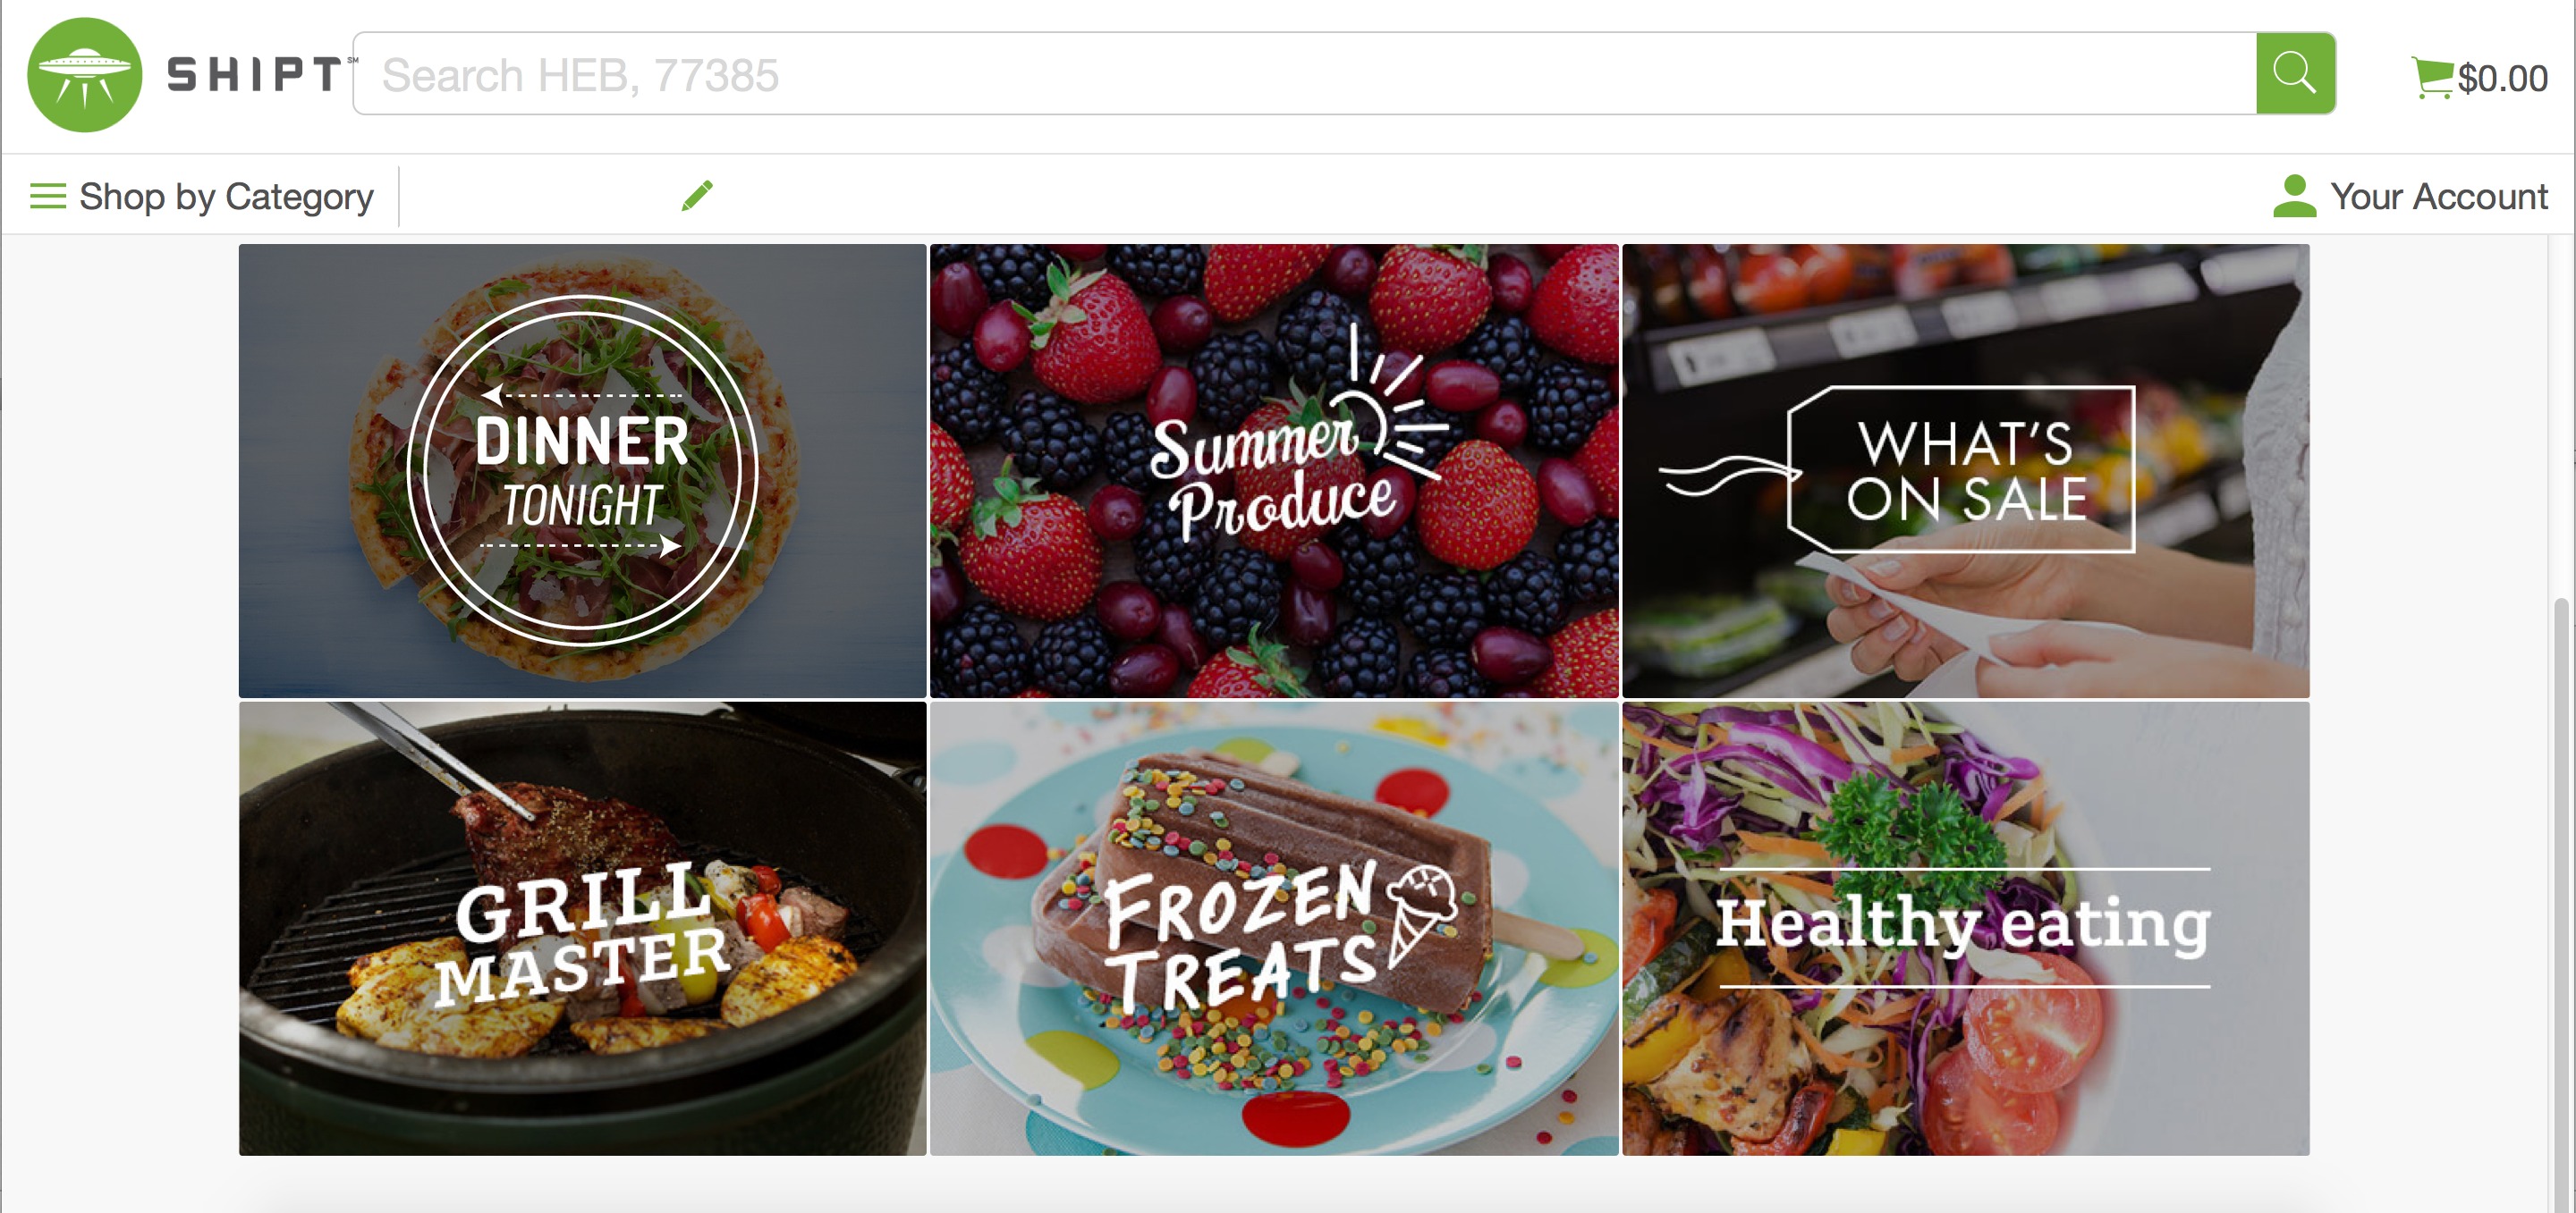
Task: Click the $0.00 cart total
Action: pos(2503,79)
